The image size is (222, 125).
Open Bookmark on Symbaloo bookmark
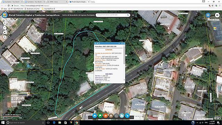[x=32, y=9]
